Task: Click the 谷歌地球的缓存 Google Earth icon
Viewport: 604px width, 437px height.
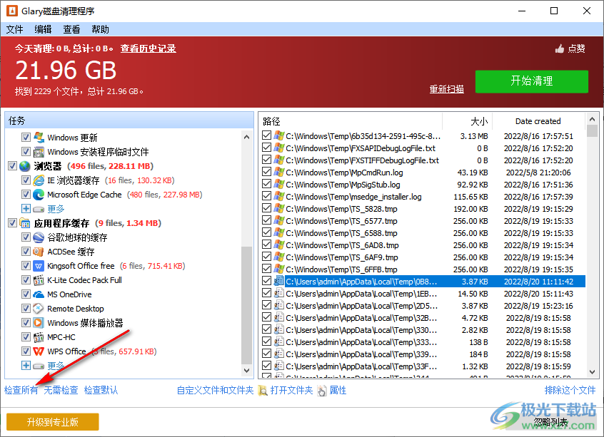Action: click(37, 237)
